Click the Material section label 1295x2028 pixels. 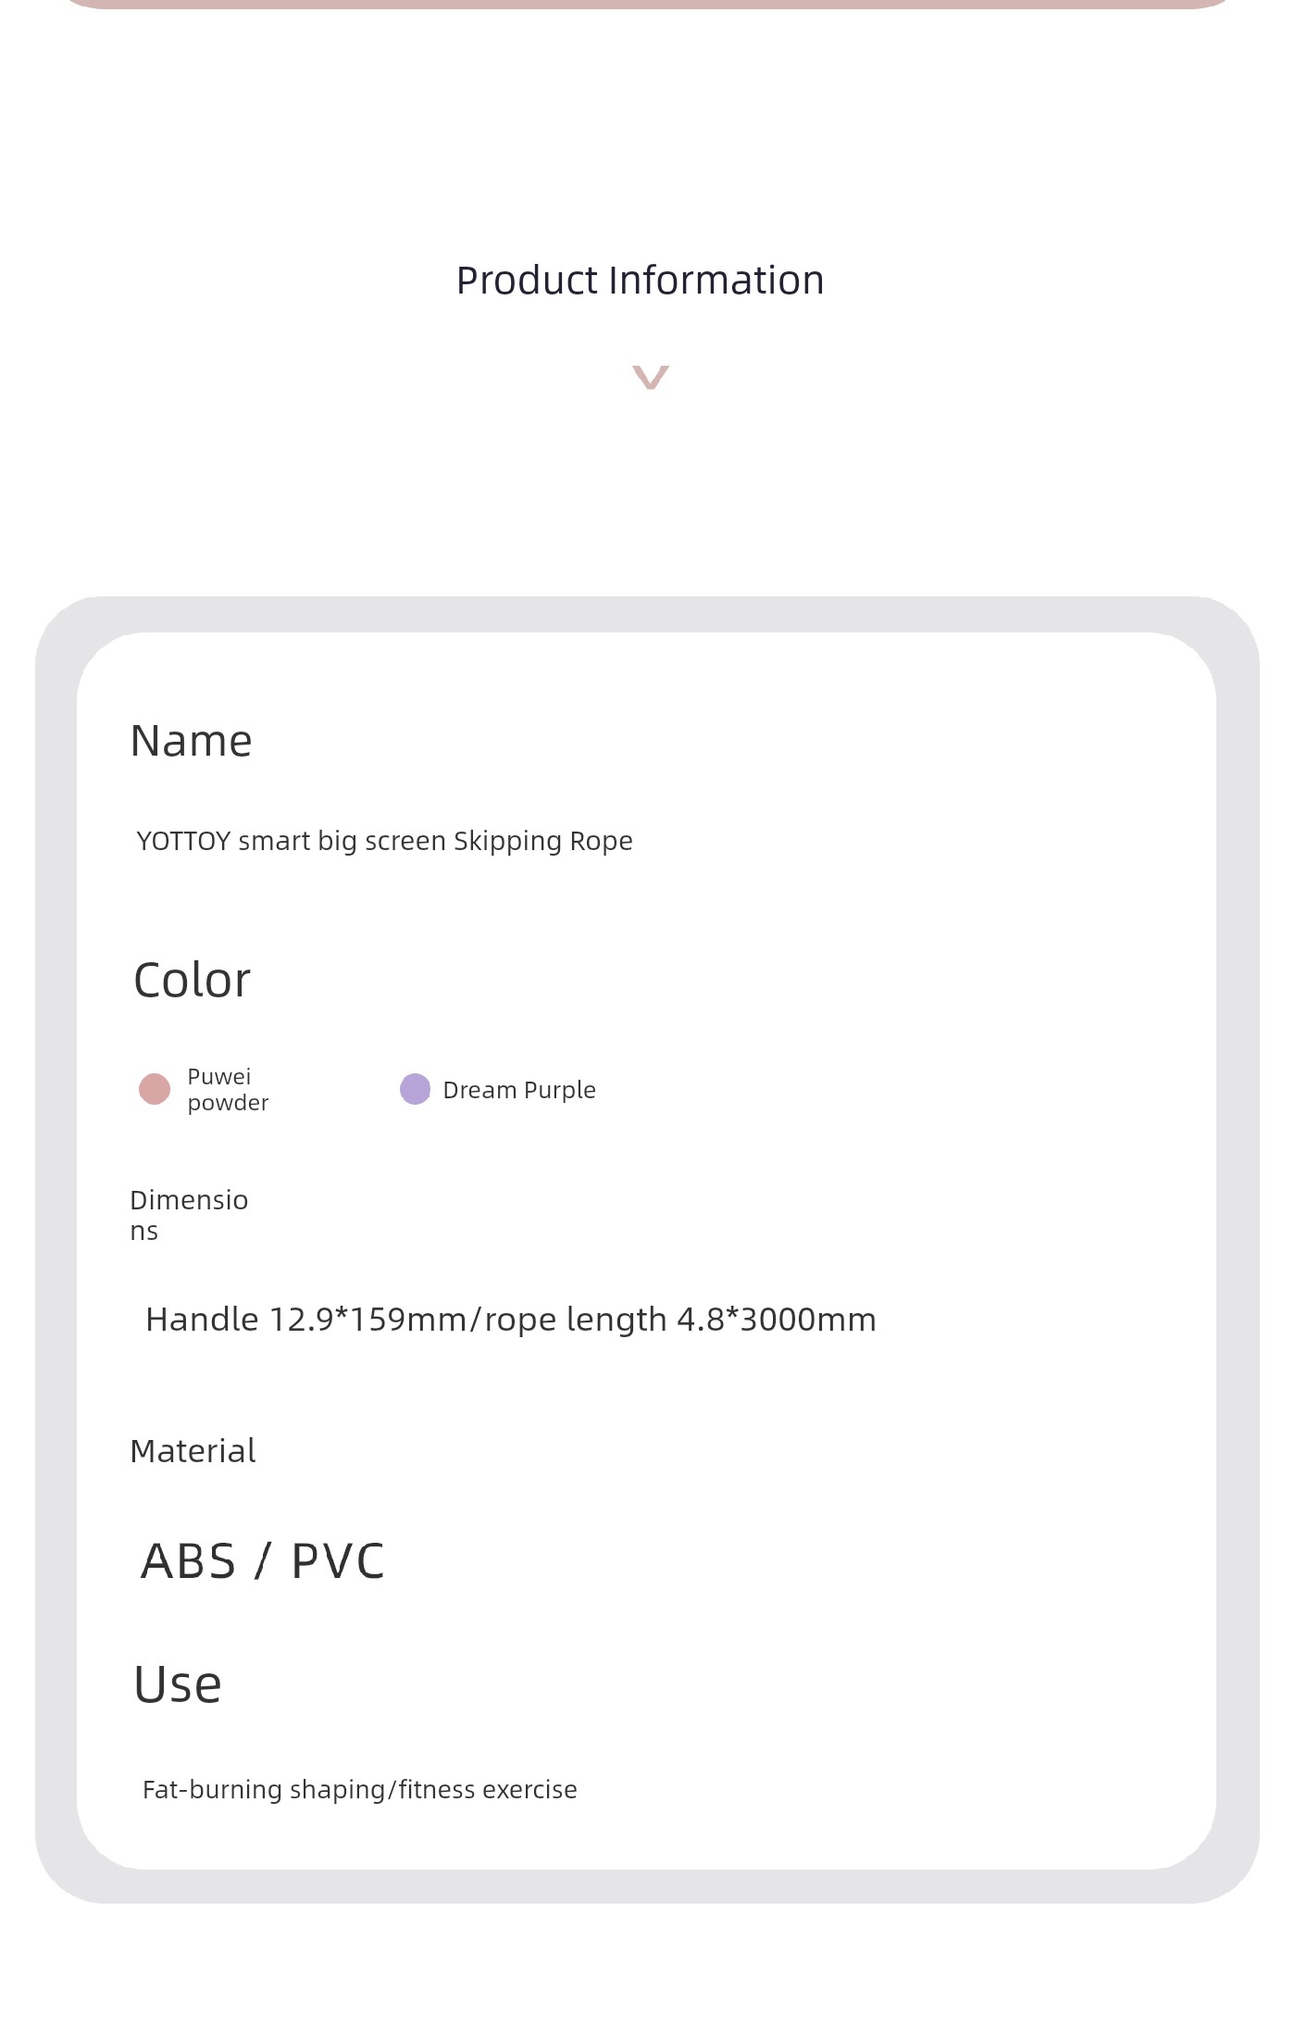tap(193, 1451)
